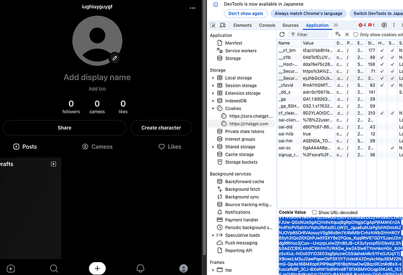Toggle the device toolbar icon
The height and width of the screenshot is (275, 403).
coord(223,25)
